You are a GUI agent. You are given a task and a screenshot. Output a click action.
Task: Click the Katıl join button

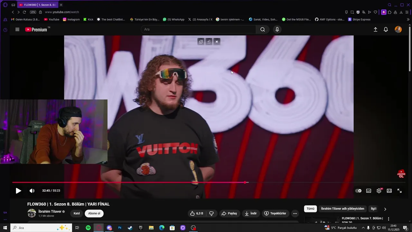[77, 213]
